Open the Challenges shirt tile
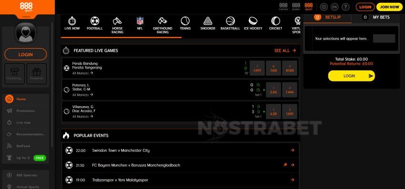 pyautogui.click(x=15, y=74)
